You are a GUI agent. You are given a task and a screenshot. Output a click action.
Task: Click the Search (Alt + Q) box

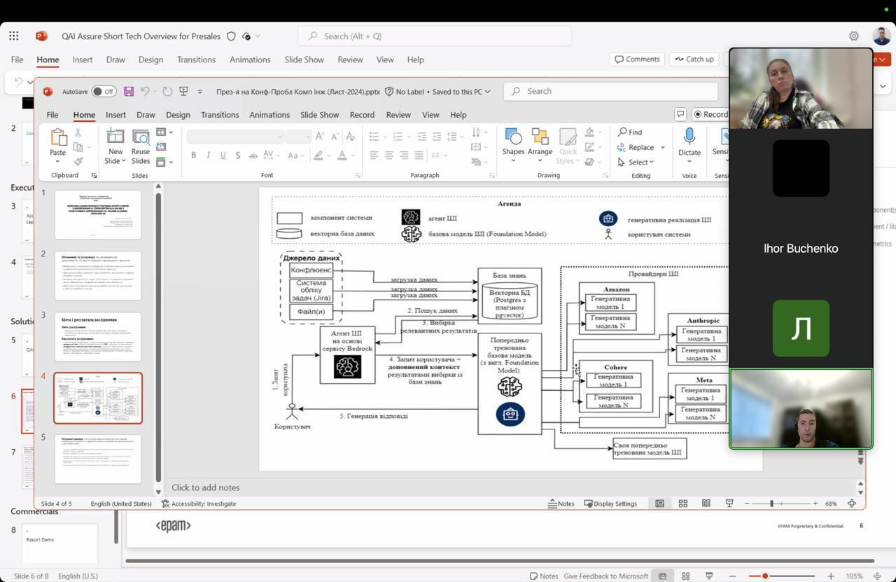(435, 36)
